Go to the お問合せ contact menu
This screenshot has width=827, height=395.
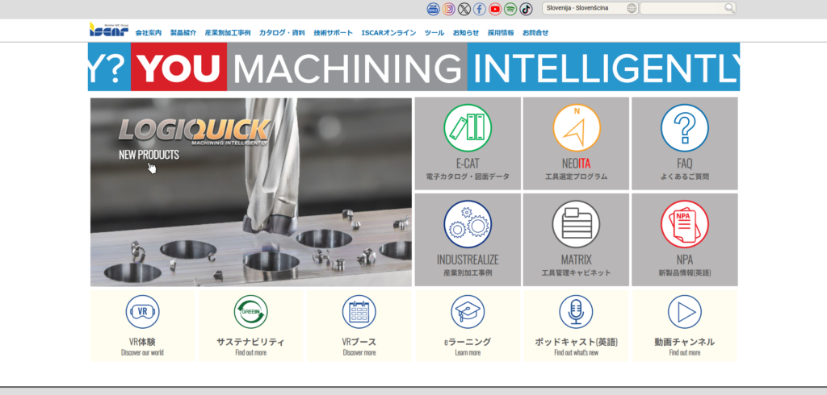point(535,33)
